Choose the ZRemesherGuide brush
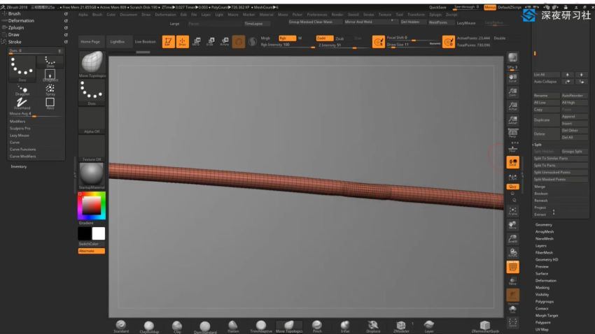Screen dimensions: 595x334 [485, 326]
